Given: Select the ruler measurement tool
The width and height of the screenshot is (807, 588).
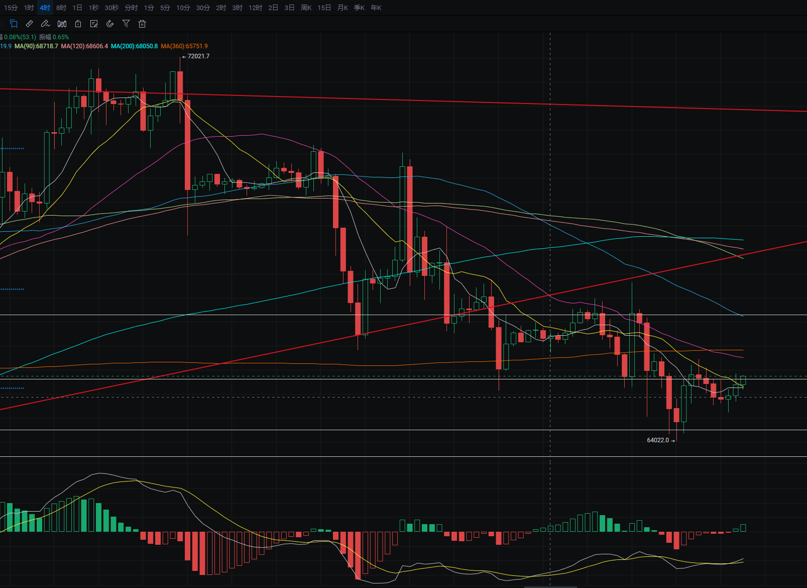Looking at the screenshot, I should click(29, 24).
